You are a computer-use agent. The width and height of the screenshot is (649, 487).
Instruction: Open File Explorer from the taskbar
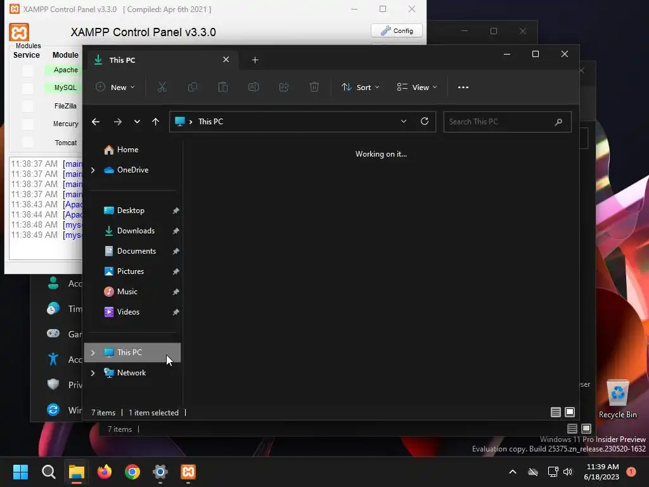click(77, 472)
